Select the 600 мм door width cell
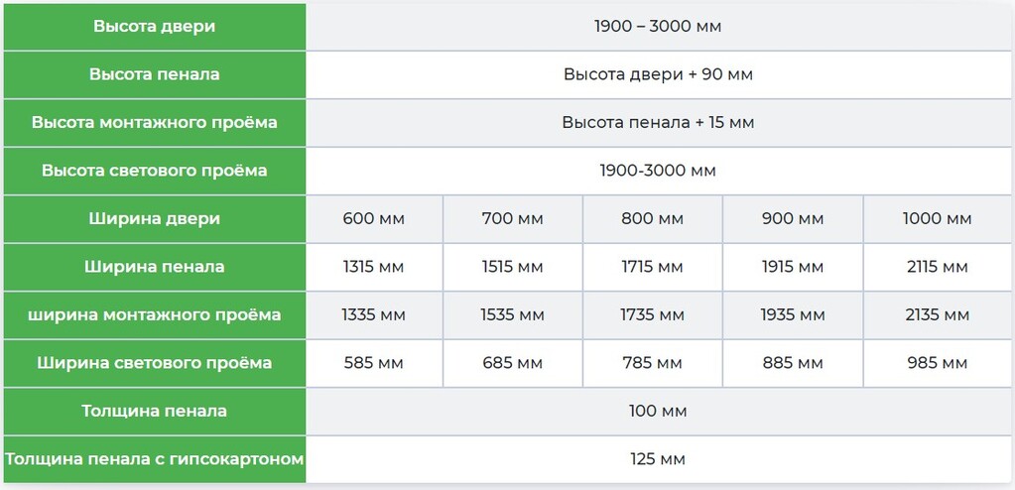 373,219
